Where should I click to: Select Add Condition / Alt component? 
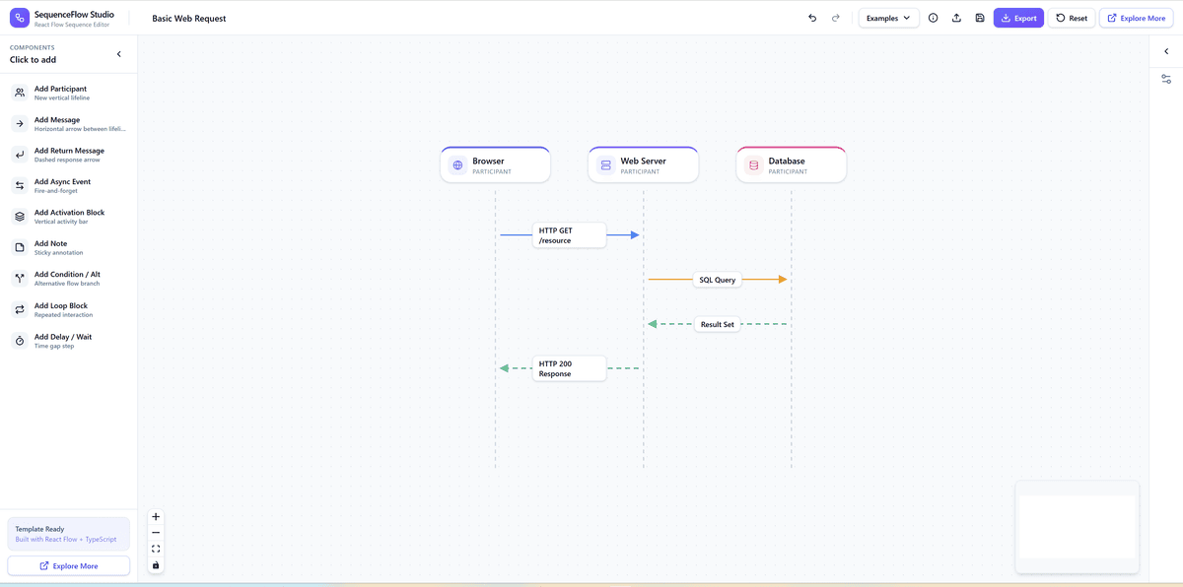(x=69, y=279)
